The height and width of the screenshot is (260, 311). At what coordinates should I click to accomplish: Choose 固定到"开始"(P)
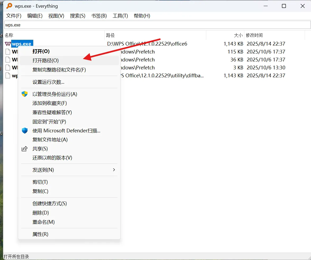tap(69, 121)
